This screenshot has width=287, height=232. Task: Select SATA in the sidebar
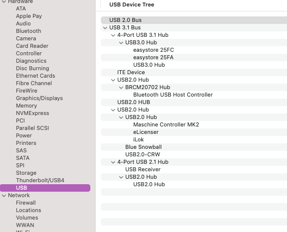(22, 158)
